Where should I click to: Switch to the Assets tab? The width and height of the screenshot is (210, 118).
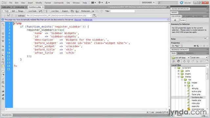(x=180, y=53)
